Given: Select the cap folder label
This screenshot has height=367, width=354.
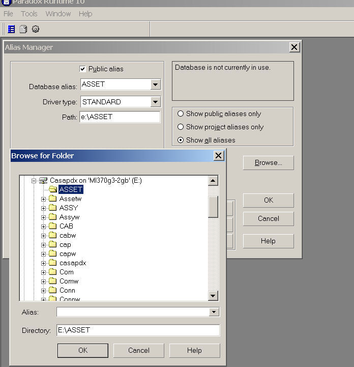Looking at the screenshot, I should click(65, 245).
